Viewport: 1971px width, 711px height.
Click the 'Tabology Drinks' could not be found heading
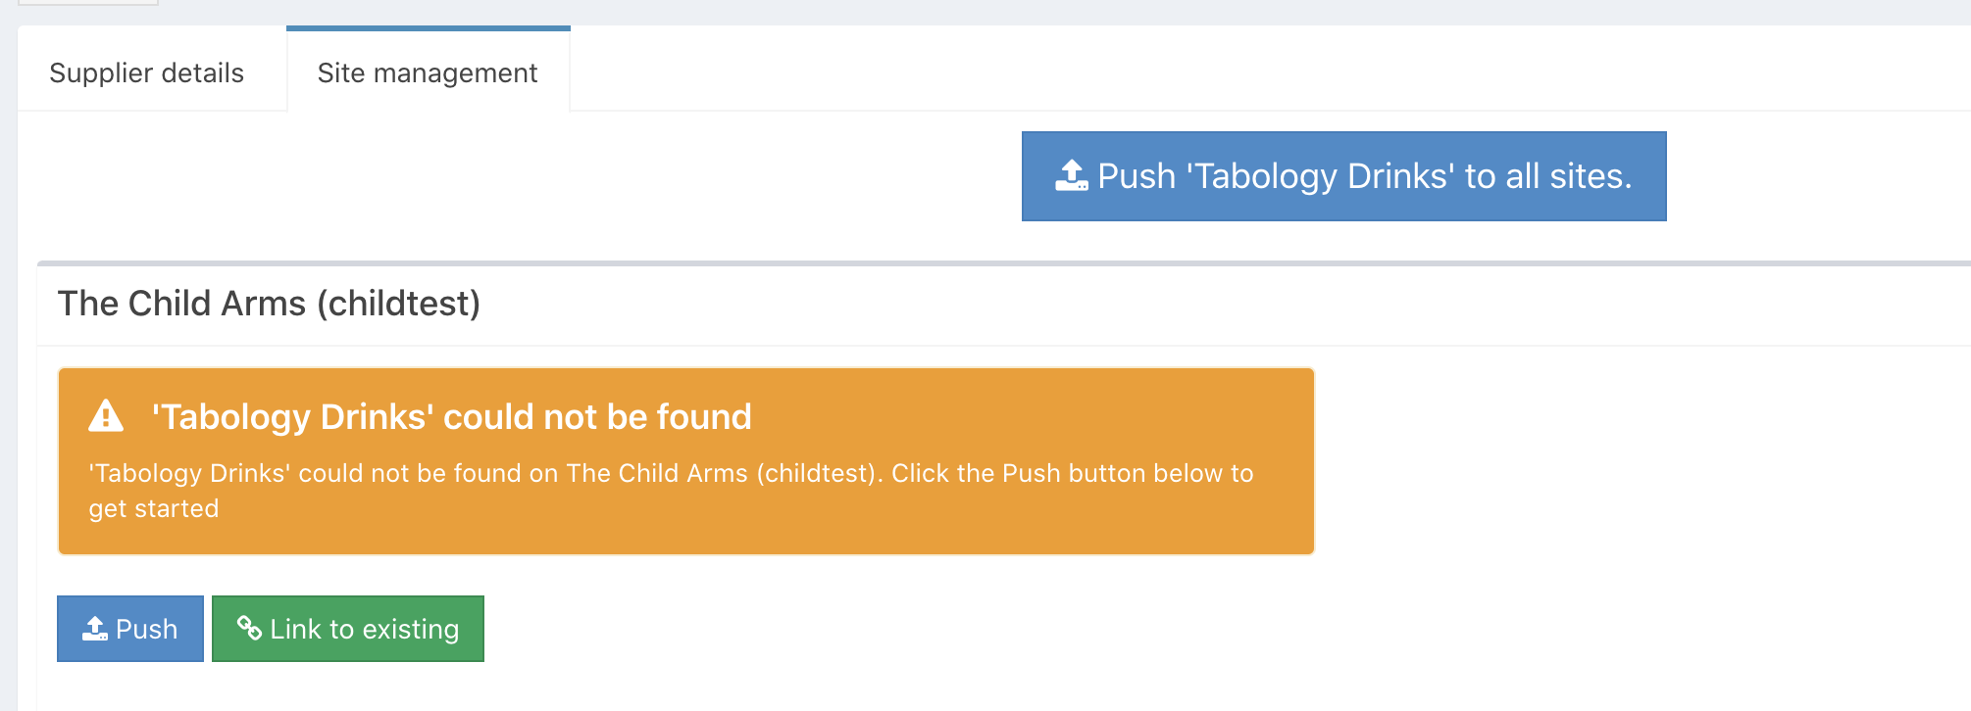[451, 417]
